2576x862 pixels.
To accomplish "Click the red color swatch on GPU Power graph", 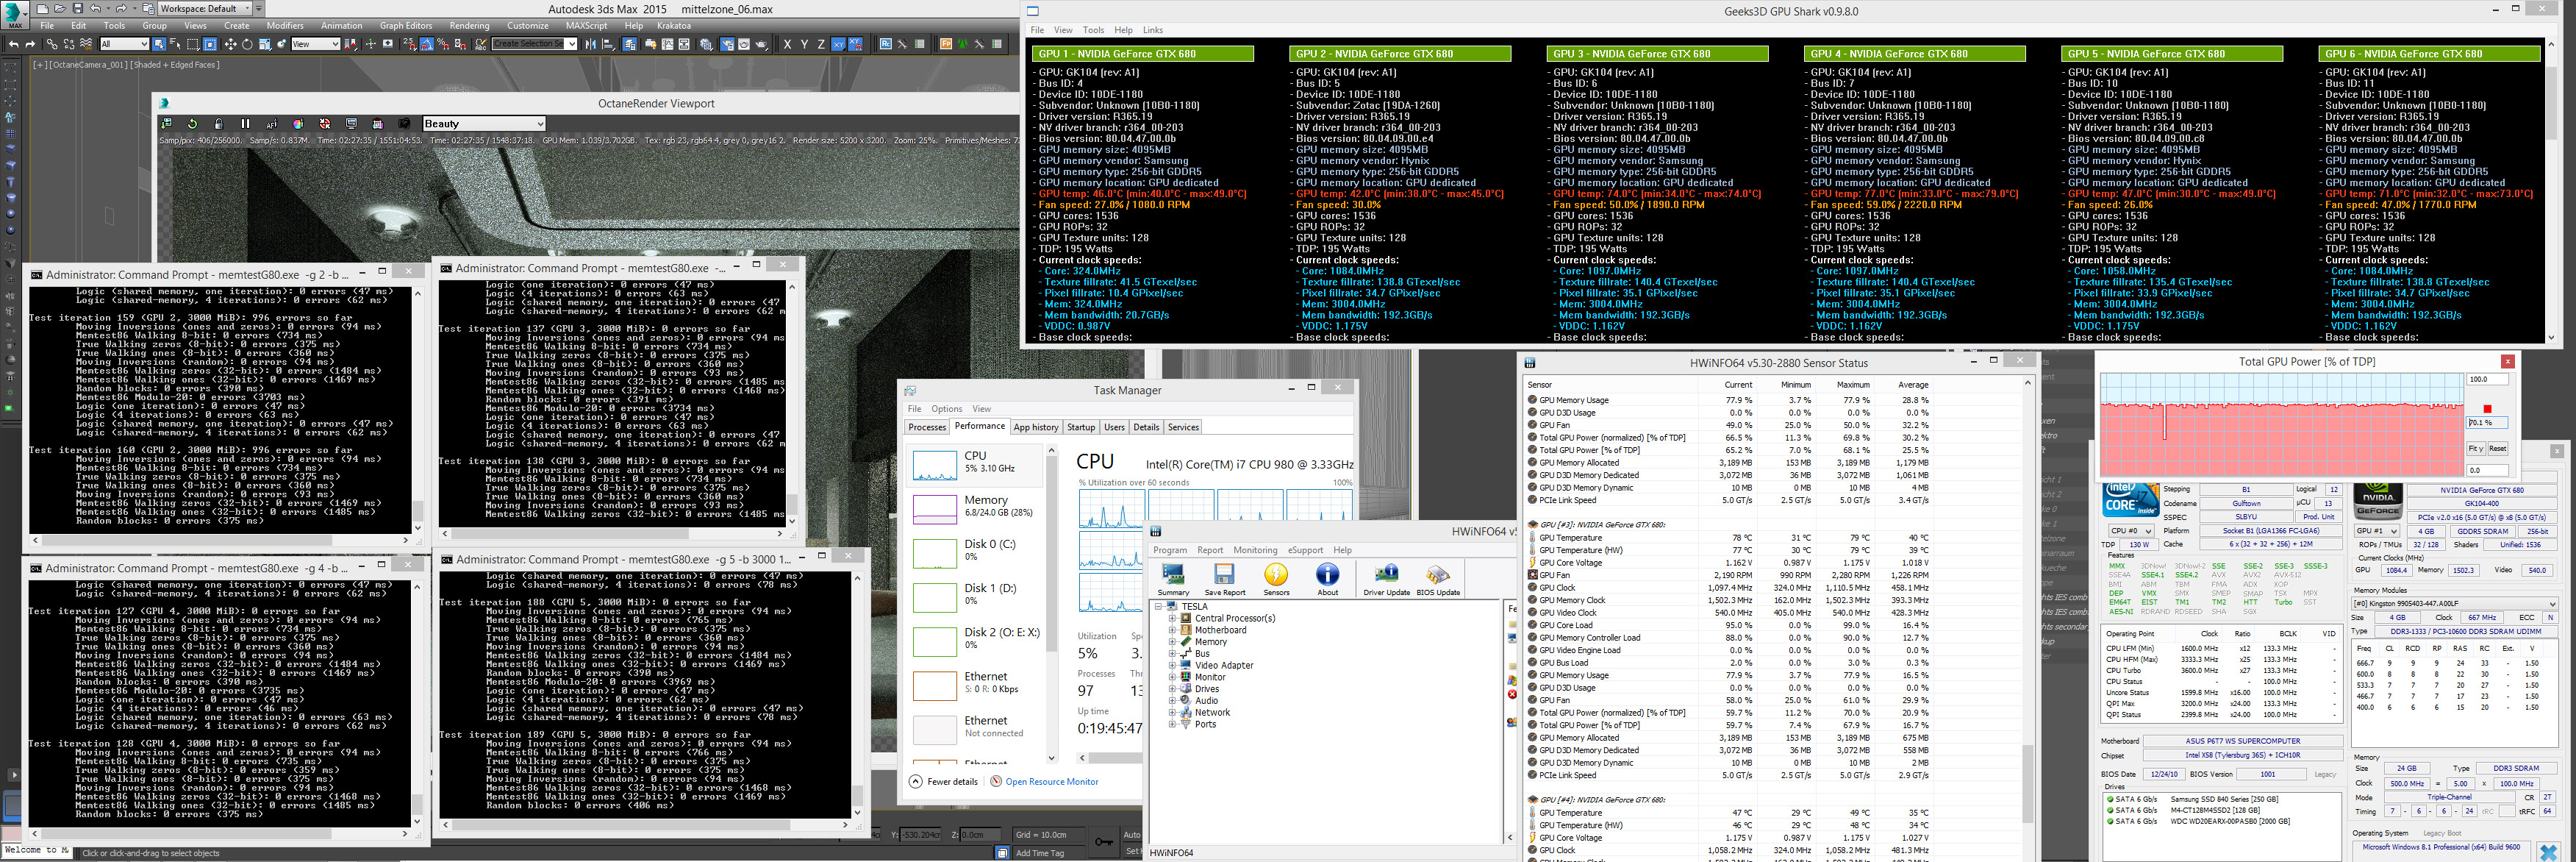I will pos(2486,409).
